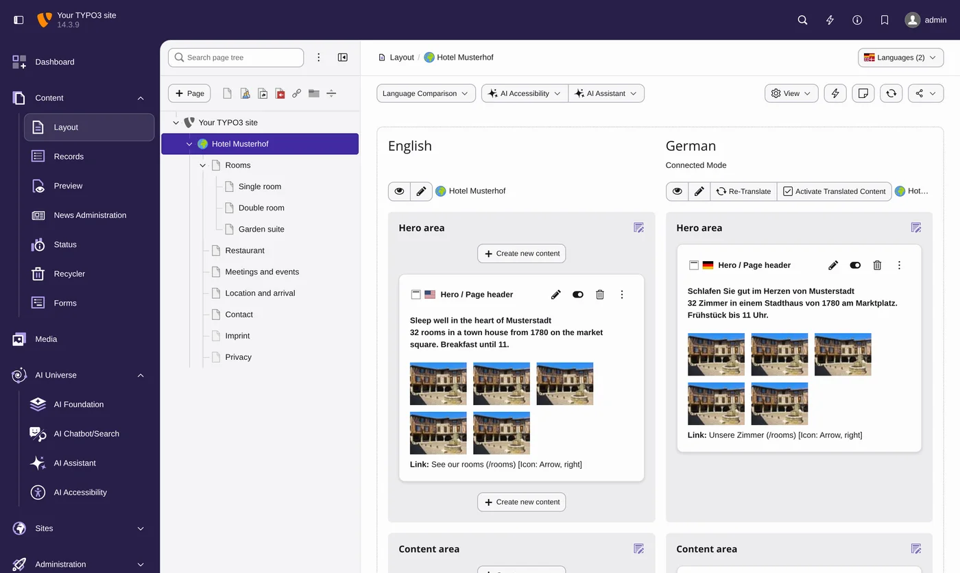
Task: Open the News Administration module
Action: click(x=89, y=215)
